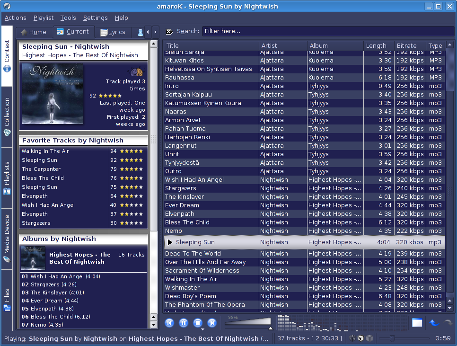This screenshot has height=346, width=457.
Task: Open Bless The Child favorite track link
Action: [x=43, y=178]
